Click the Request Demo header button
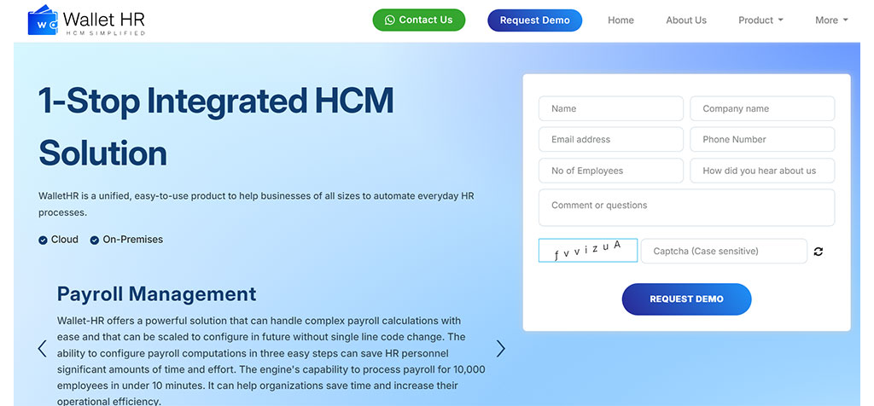 tap(534, 20)
